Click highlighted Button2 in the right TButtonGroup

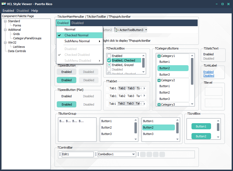158,127
